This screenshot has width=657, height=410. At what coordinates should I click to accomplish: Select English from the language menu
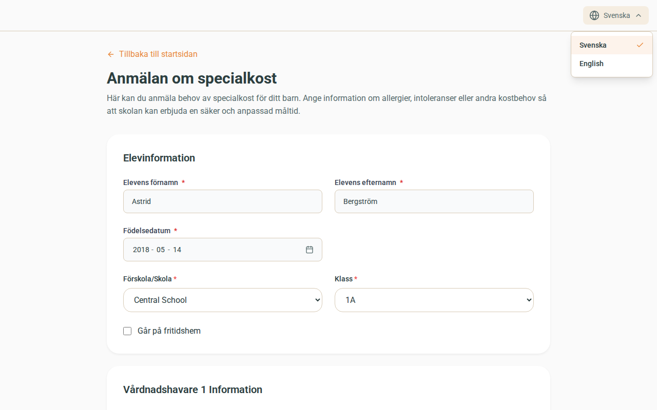[612, 64]
